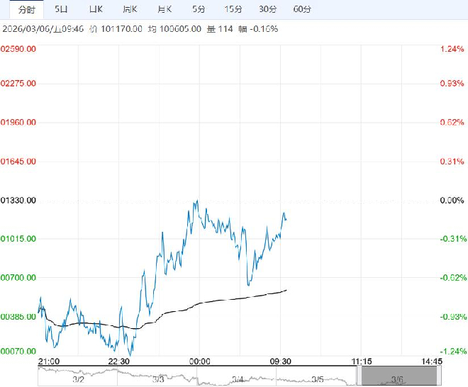Viewport: 468px width, 387px height.
Task: Select the 5分 interval tab
Action: click(199, 9)
